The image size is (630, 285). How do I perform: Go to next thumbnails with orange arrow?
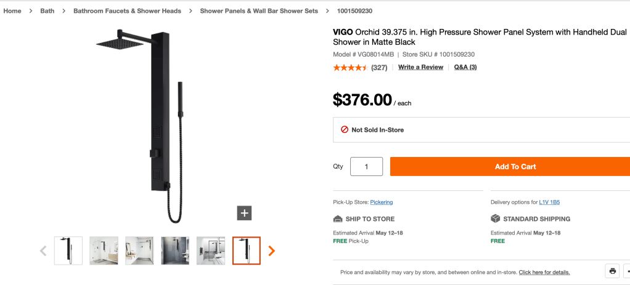272,251
